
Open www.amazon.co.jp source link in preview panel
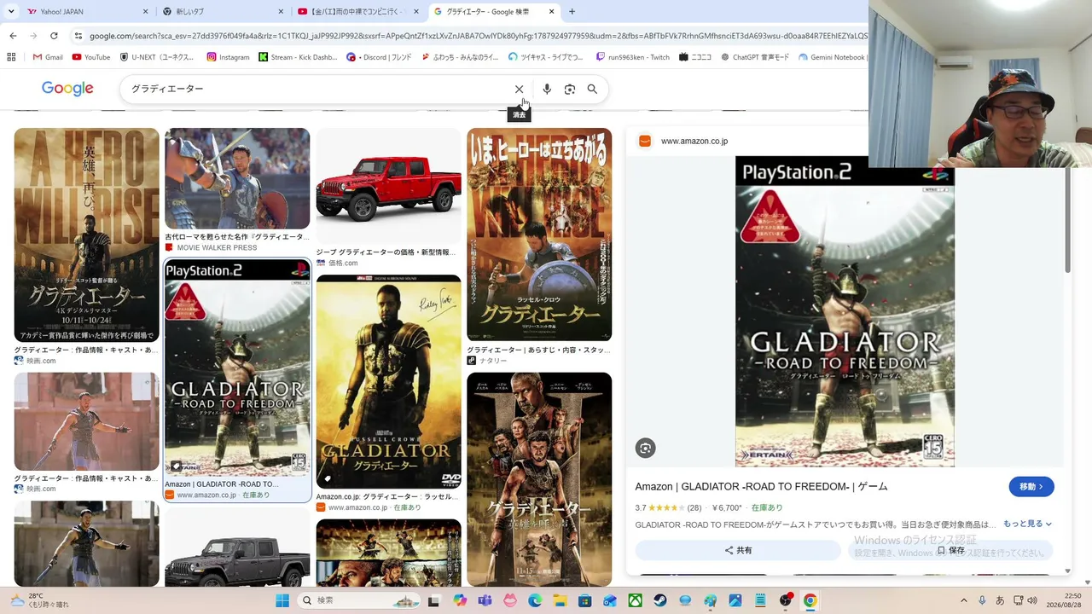point(694,142)
